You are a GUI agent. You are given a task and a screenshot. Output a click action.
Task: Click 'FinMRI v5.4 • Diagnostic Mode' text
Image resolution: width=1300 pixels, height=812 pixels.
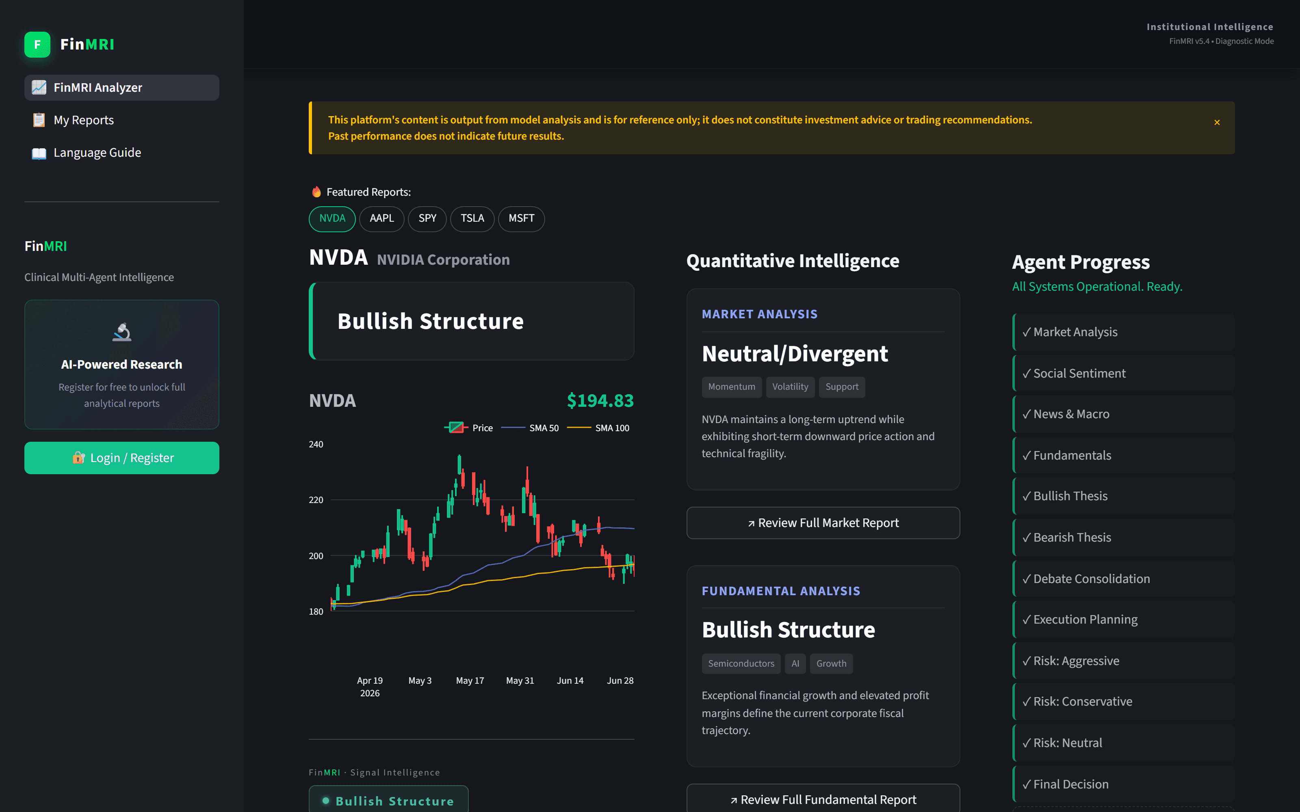point(1221,41)
